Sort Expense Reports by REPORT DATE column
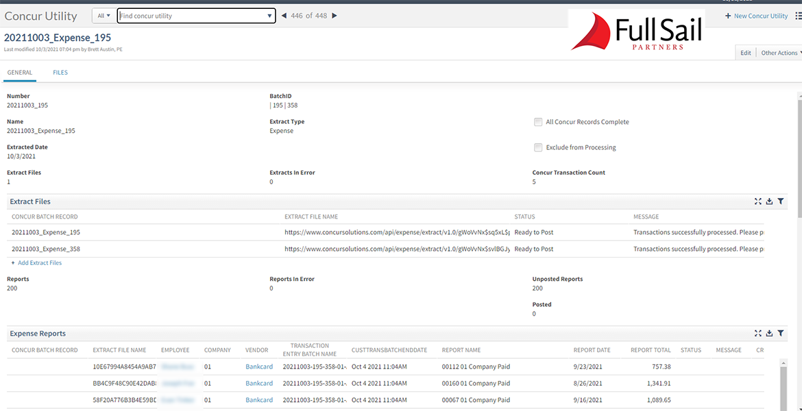Viewport: 802px width, 411px height. [592, 350]
